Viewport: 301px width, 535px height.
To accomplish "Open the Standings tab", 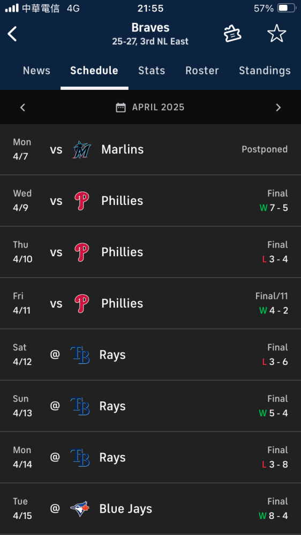I will point(265,71).
